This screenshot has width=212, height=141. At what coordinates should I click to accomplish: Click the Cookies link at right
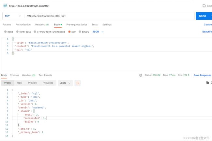click(x=208, y=24)
